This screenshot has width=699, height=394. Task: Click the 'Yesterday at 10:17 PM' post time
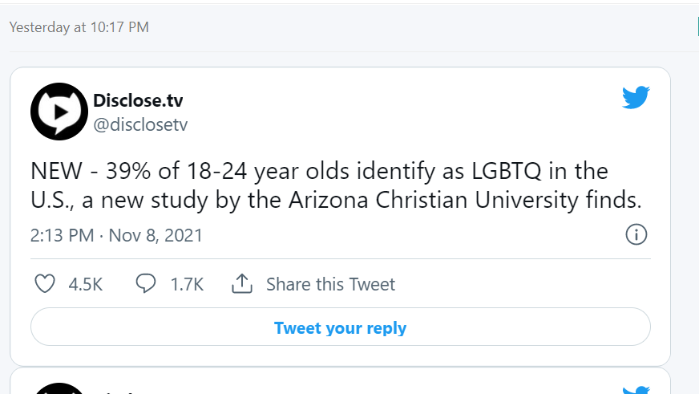[x=79, y=27]
